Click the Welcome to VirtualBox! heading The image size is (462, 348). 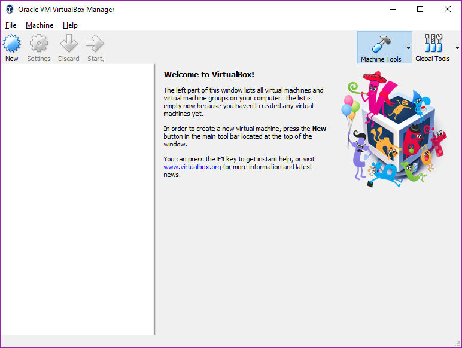tap(209, 75)
